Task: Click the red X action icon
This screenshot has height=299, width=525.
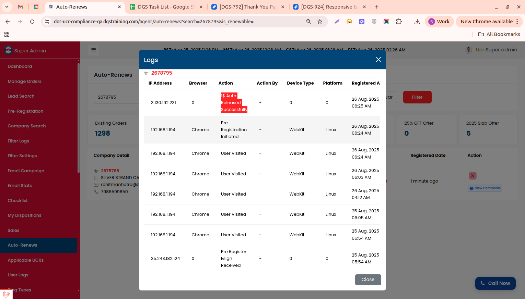Action: pyautogui.click(x=472, y=176)
